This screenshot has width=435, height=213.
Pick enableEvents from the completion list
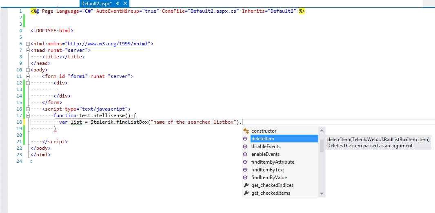click(x=280, y=154)
